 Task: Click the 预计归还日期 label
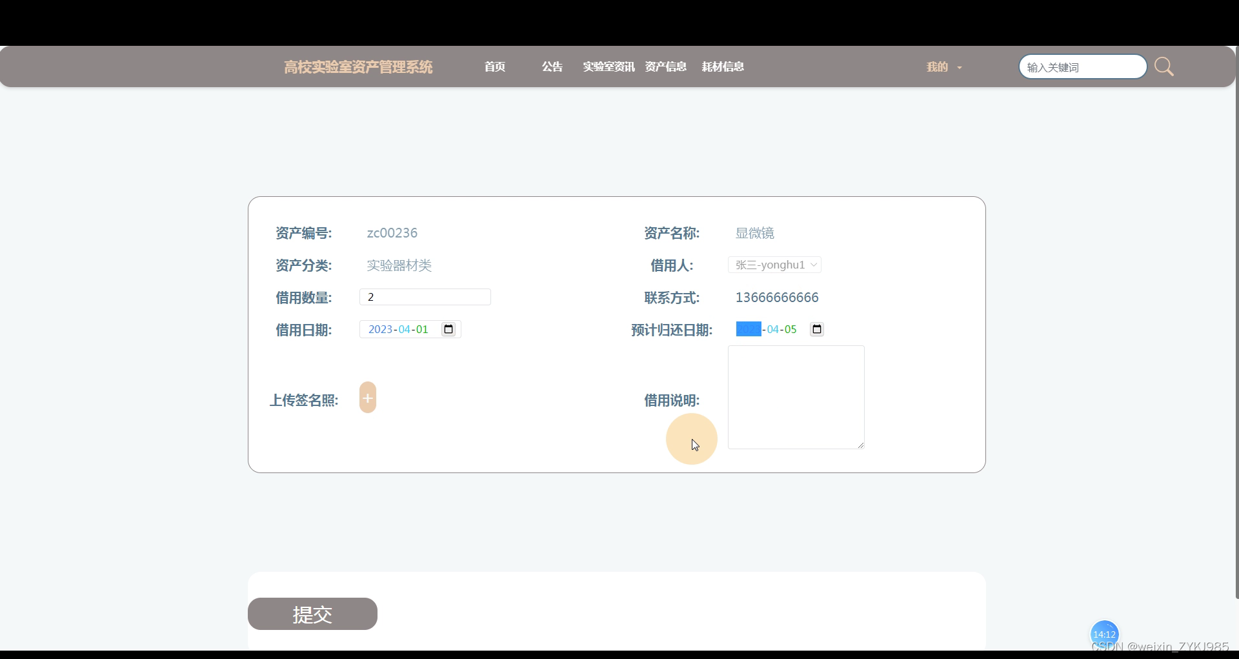[672, 330]
